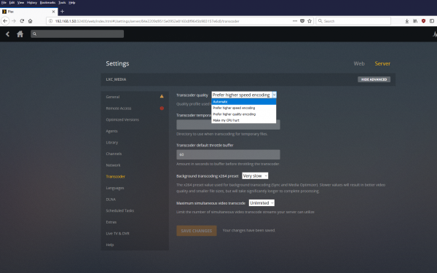Open the File menu

(x=4, y=2)
